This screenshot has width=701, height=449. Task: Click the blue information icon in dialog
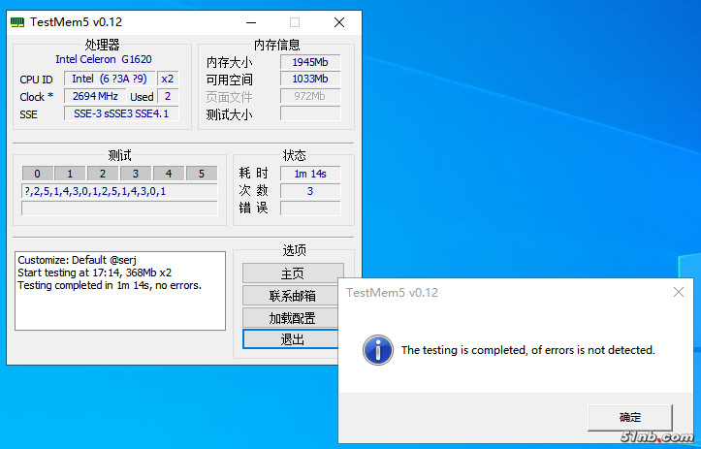[x=378, y=350]
